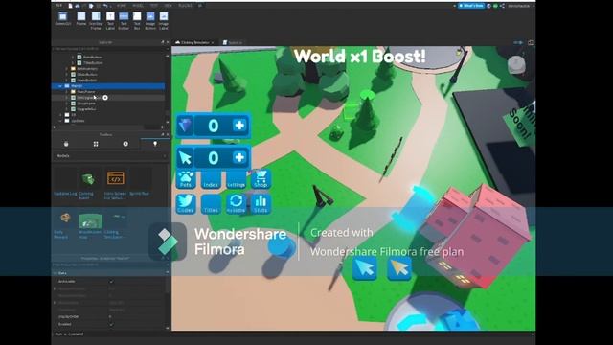Viewport: 613px width, 345px height.
Task: Select the Daily Reward chest asset in Toolbox
Action: point(64,225)
